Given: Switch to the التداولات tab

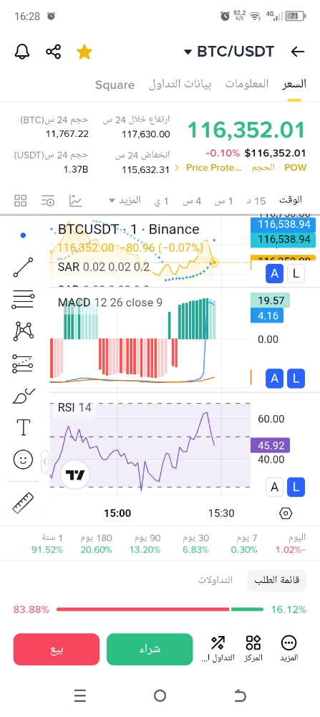Looking at the screenshot, I should point(215,580).
